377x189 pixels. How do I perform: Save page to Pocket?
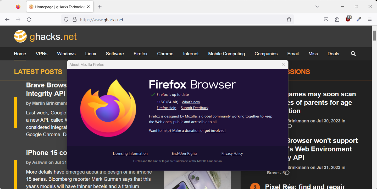(x=326, y=20)
